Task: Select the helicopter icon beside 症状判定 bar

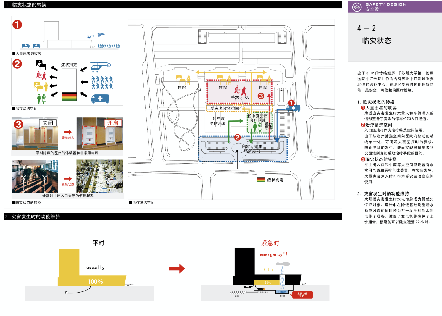Action: 101,67
